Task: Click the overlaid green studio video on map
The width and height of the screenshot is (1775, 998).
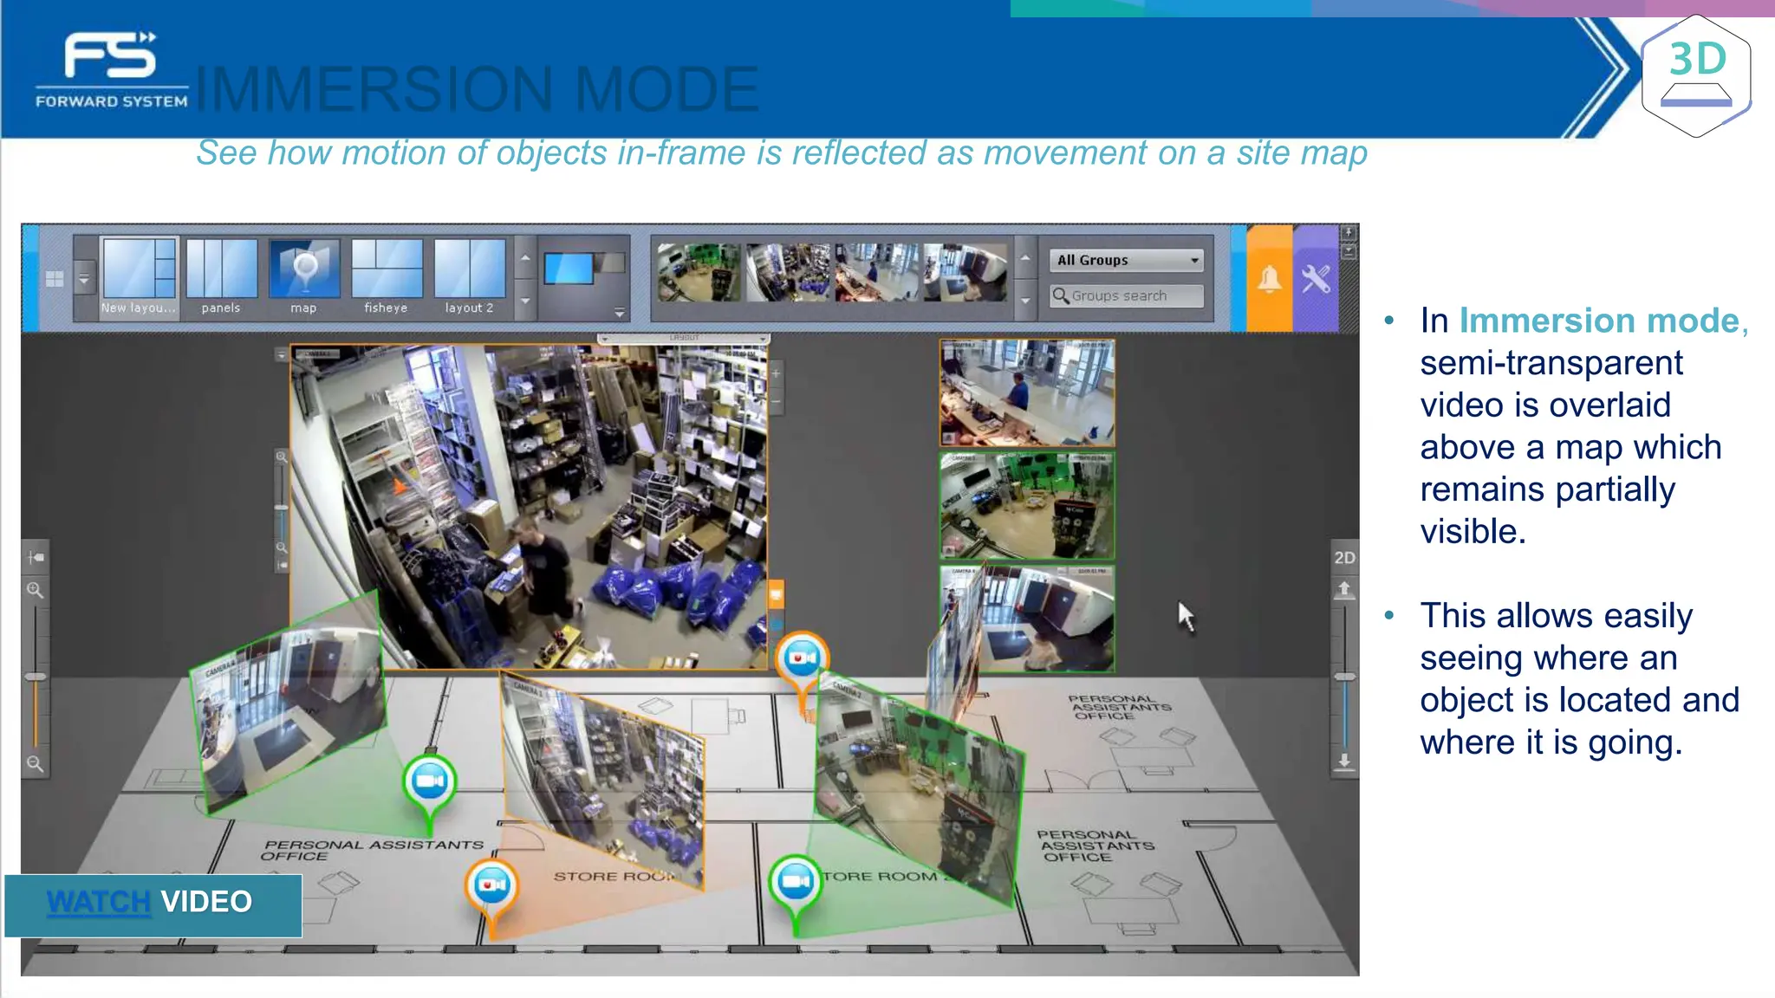Action: point(919,788)
